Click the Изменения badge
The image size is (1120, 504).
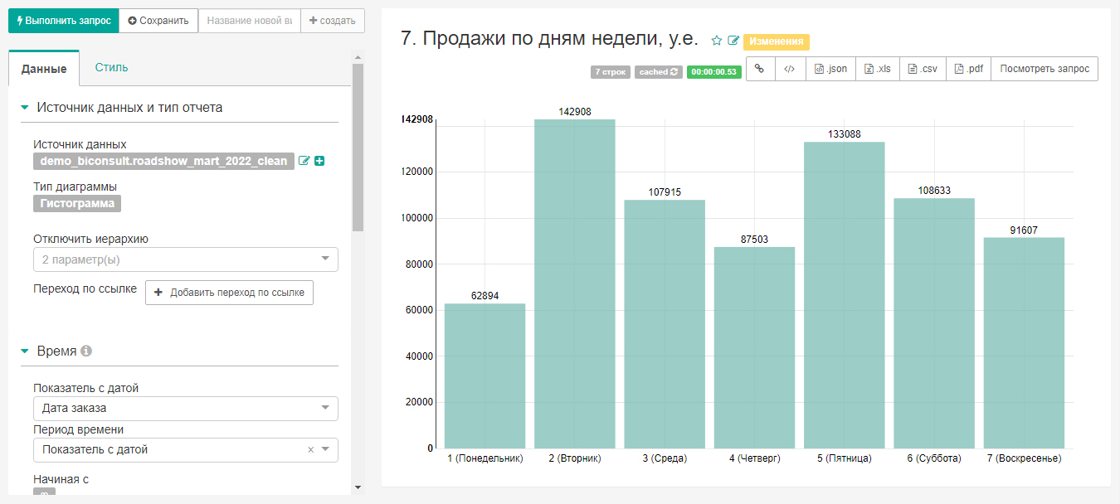coord(777,42)
